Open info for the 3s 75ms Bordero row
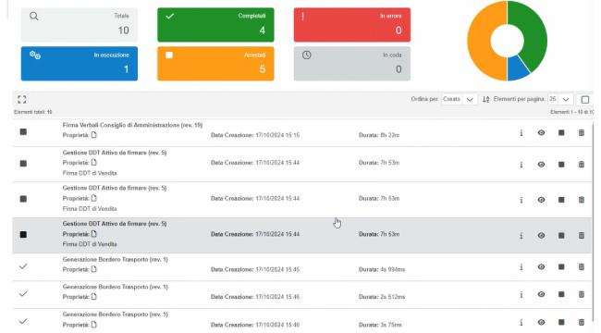 pyautogui.click(x=521, y=322)
